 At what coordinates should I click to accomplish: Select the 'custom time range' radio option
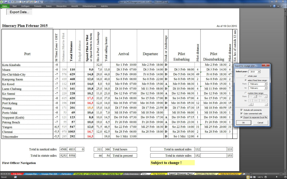click(x=246, y=93)
